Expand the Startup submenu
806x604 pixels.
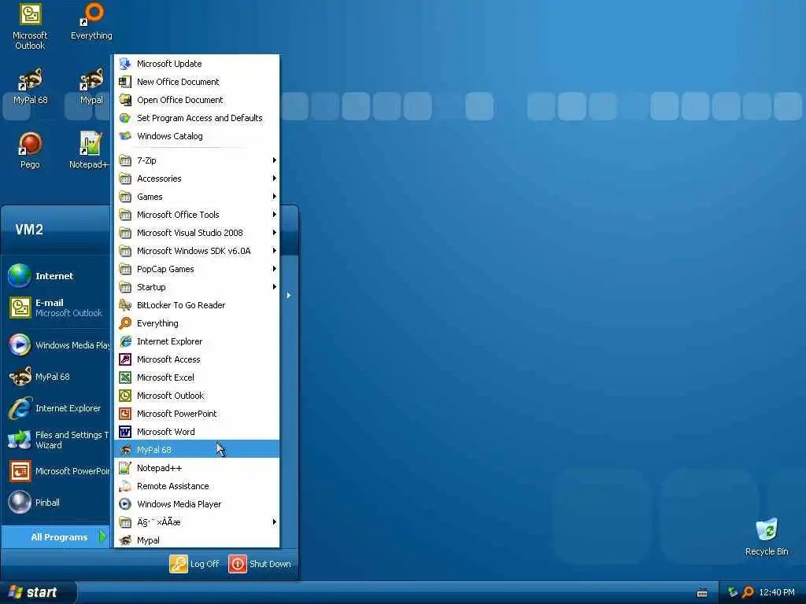pos(197,287)
